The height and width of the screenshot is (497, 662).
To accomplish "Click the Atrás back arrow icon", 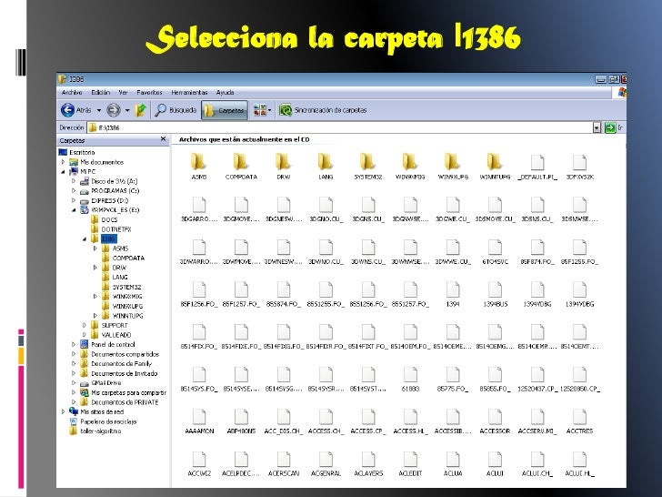I will pyautogui.click(x=67, y=110).
